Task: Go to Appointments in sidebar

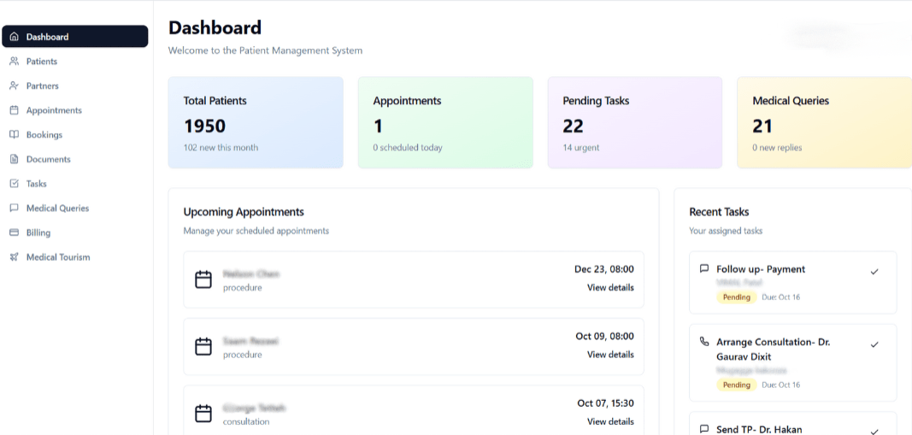Action: 54,110
